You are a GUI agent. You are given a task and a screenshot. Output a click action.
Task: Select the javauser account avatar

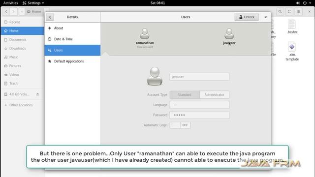[229, 33]
